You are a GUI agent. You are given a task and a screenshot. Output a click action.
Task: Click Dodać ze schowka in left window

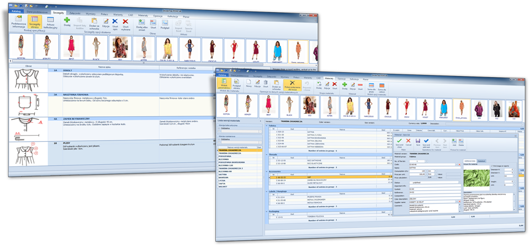click(x=94, y=24)
